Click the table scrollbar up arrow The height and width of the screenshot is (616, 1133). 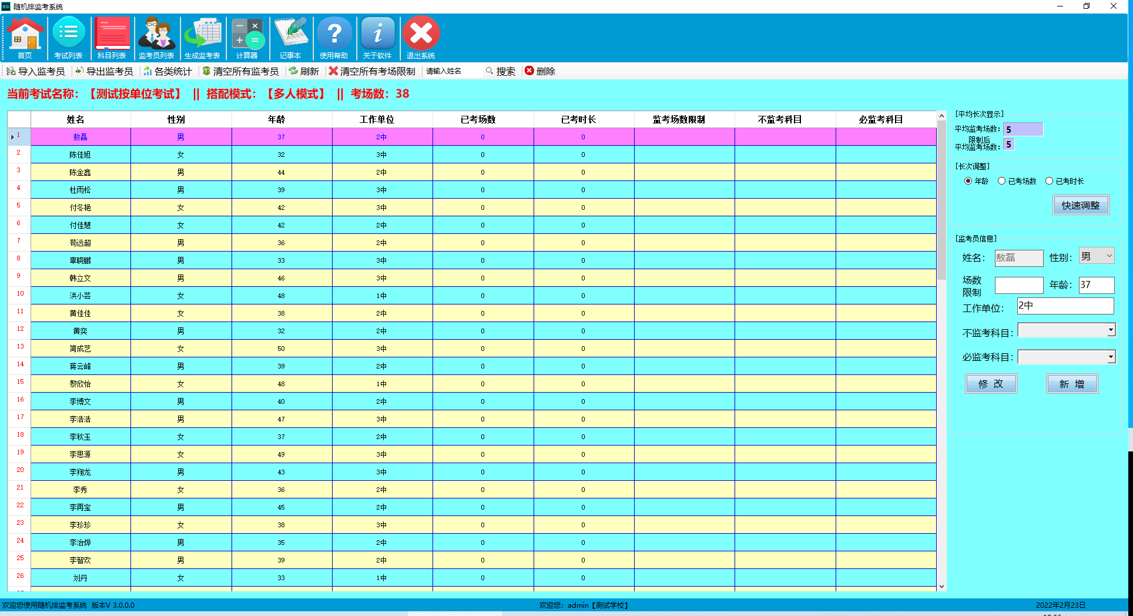pyautogui.click(x=942, y=116)
